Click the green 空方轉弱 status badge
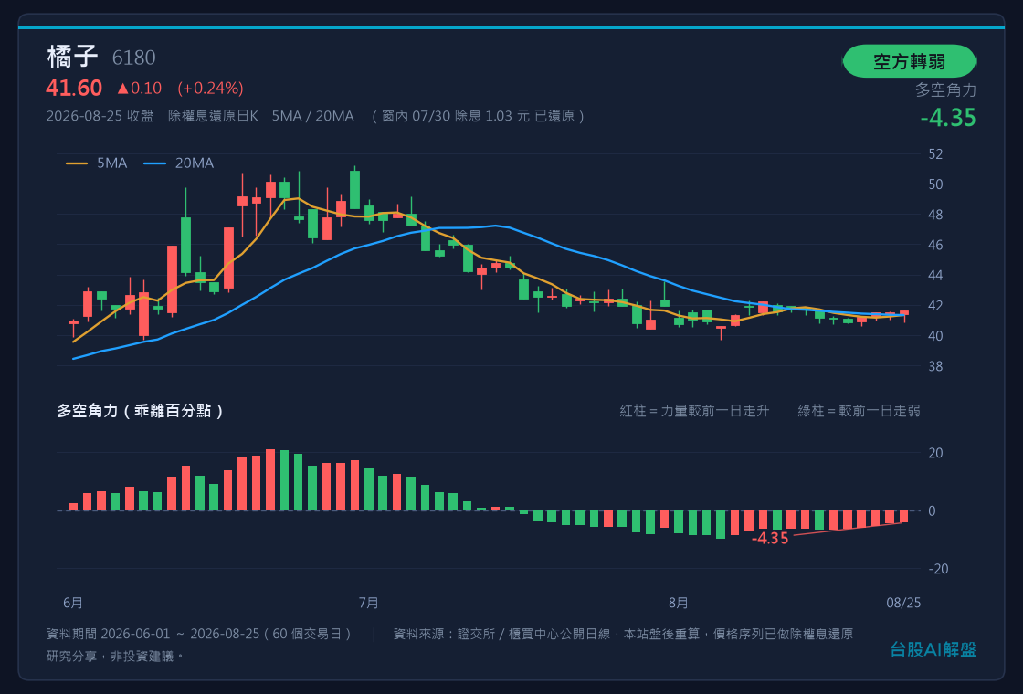Screen dimensions: 1023x694 [x=909, y=61]
